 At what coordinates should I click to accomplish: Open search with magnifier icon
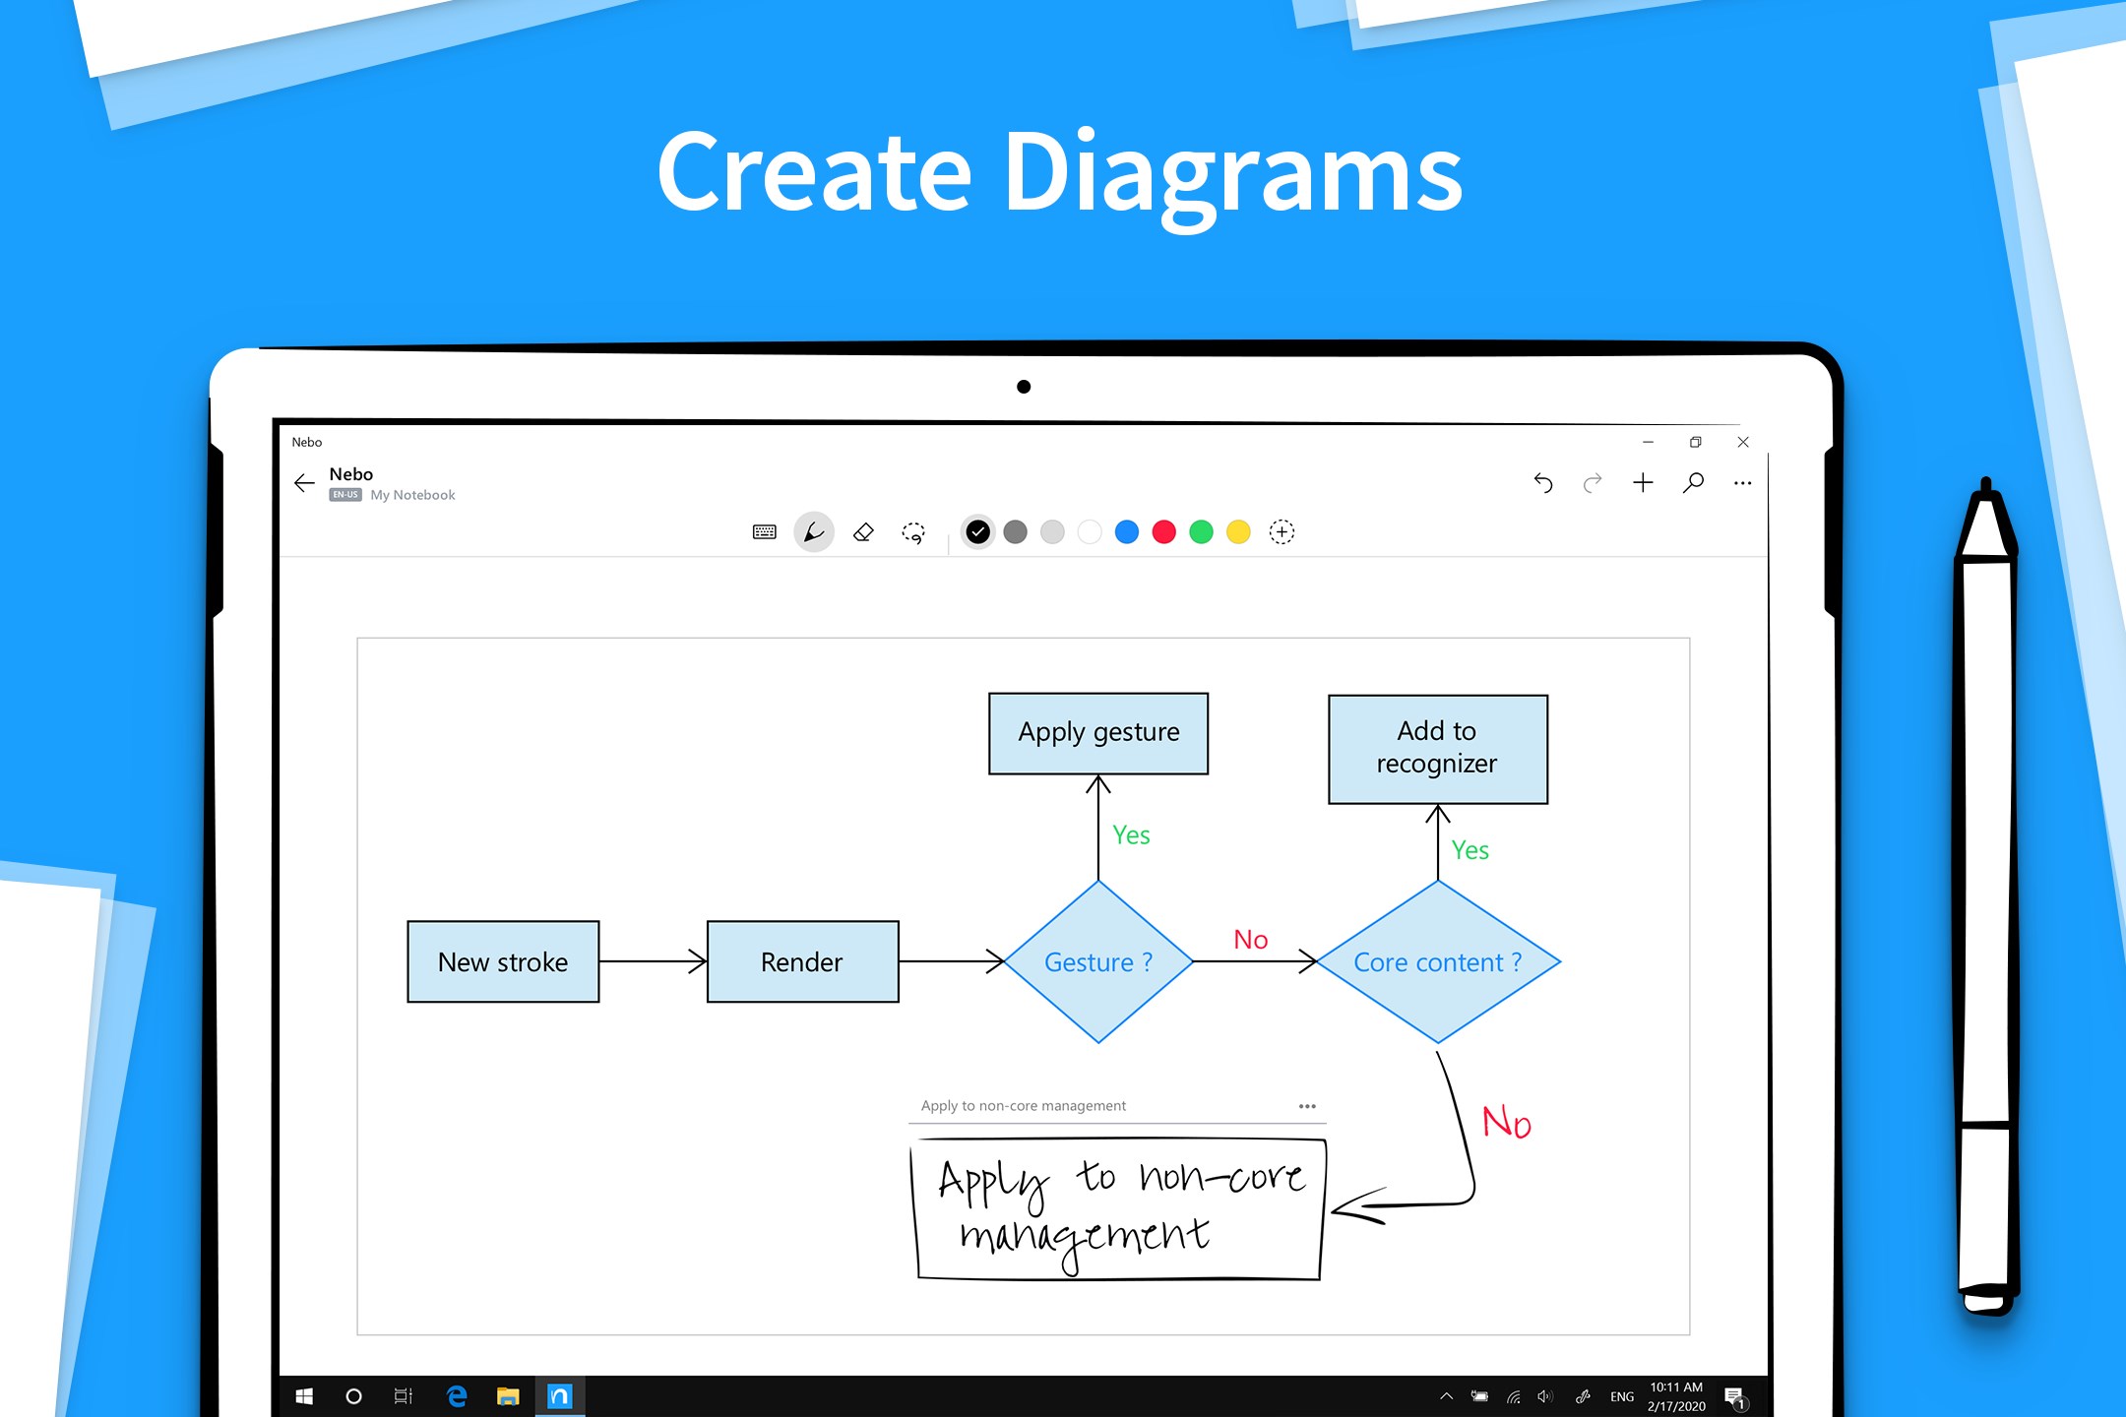point(1693,482)
